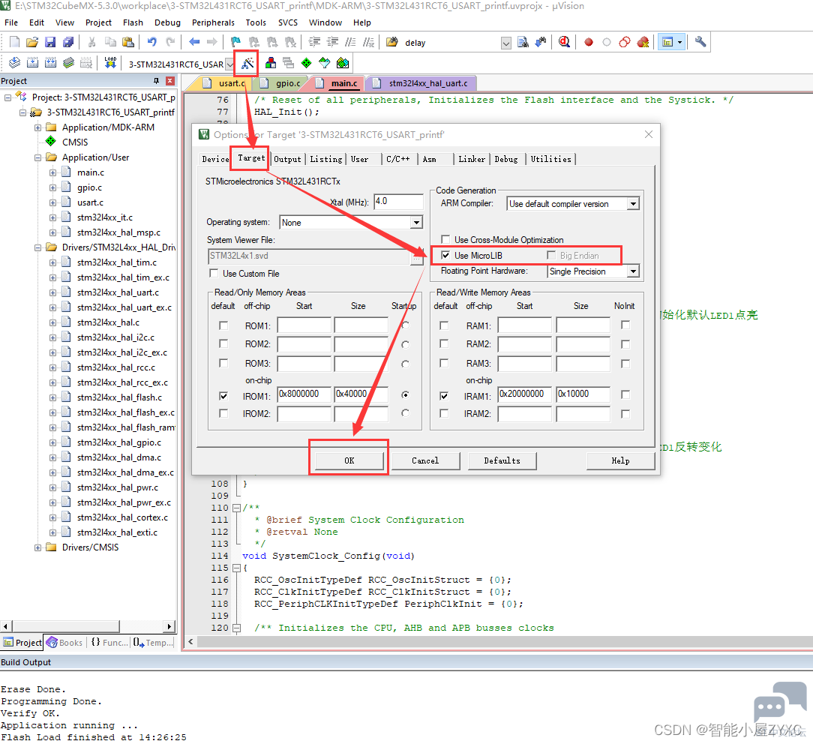Image resolution: width=813 pixels, height=744 pixels.
Task: Open the target selection dropdown arrow
Action: coord(229,64)
